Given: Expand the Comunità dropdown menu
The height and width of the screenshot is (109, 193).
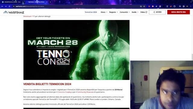Looking at the screenshot, I should tap(125, 12).
